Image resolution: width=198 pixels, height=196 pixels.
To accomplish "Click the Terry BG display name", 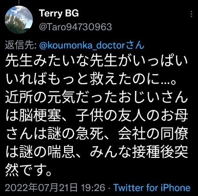I will [59, 13].
